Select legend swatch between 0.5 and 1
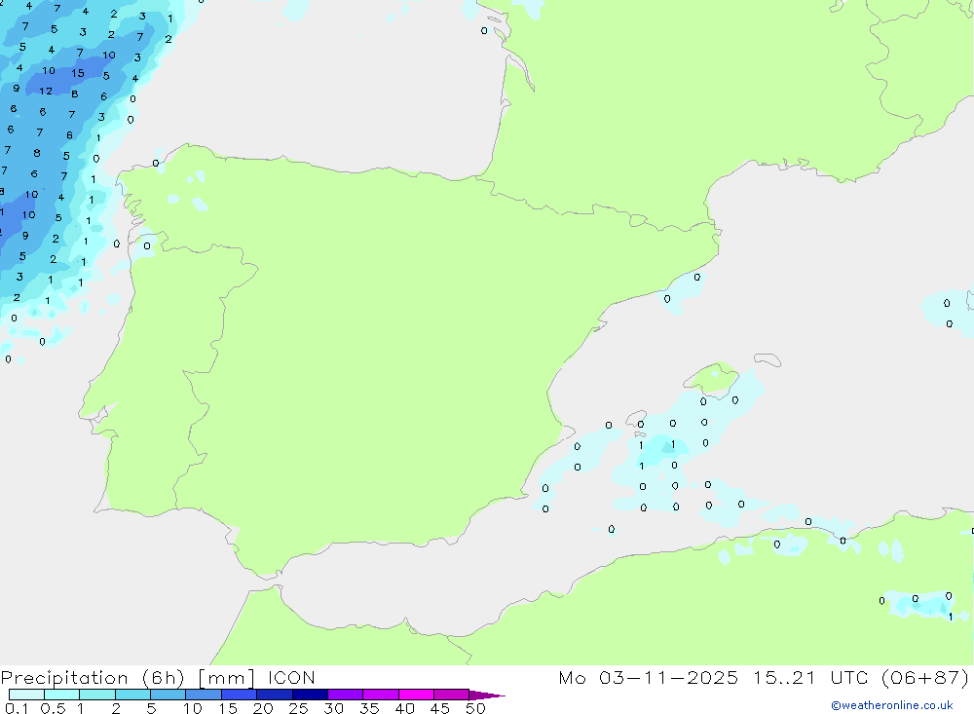 pos(61,695)
